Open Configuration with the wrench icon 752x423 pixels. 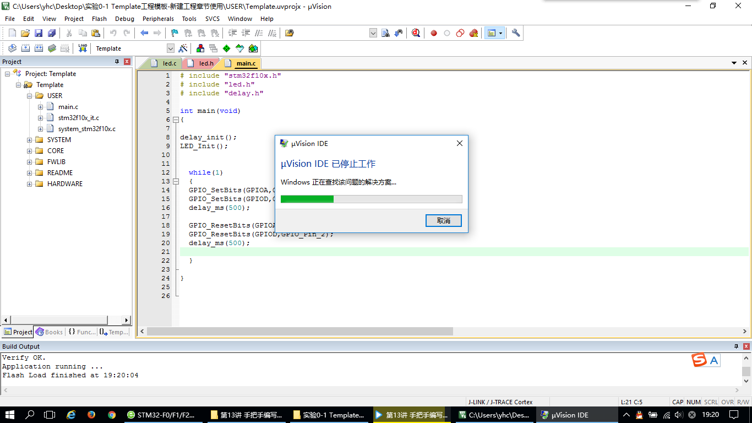pos(516,33)
